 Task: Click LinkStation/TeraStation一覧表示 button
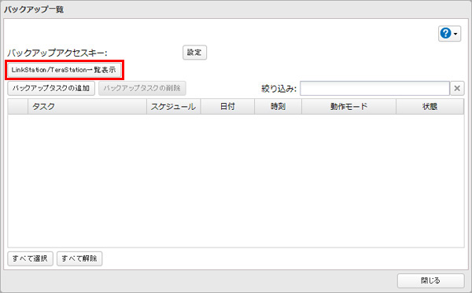pyautogui.click(x=65, y=70)
